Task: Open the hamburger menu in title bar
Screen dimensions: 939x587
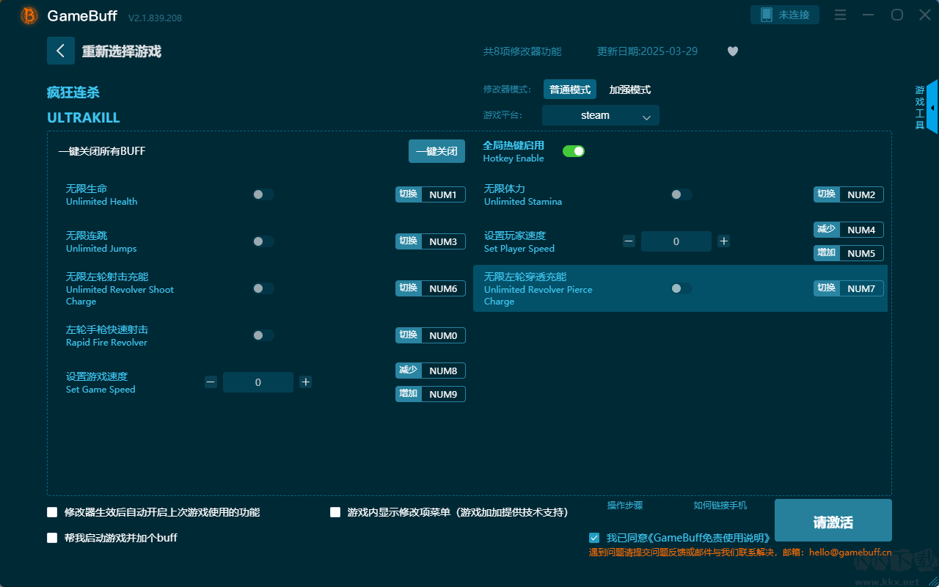Action: tap(841, 15)
